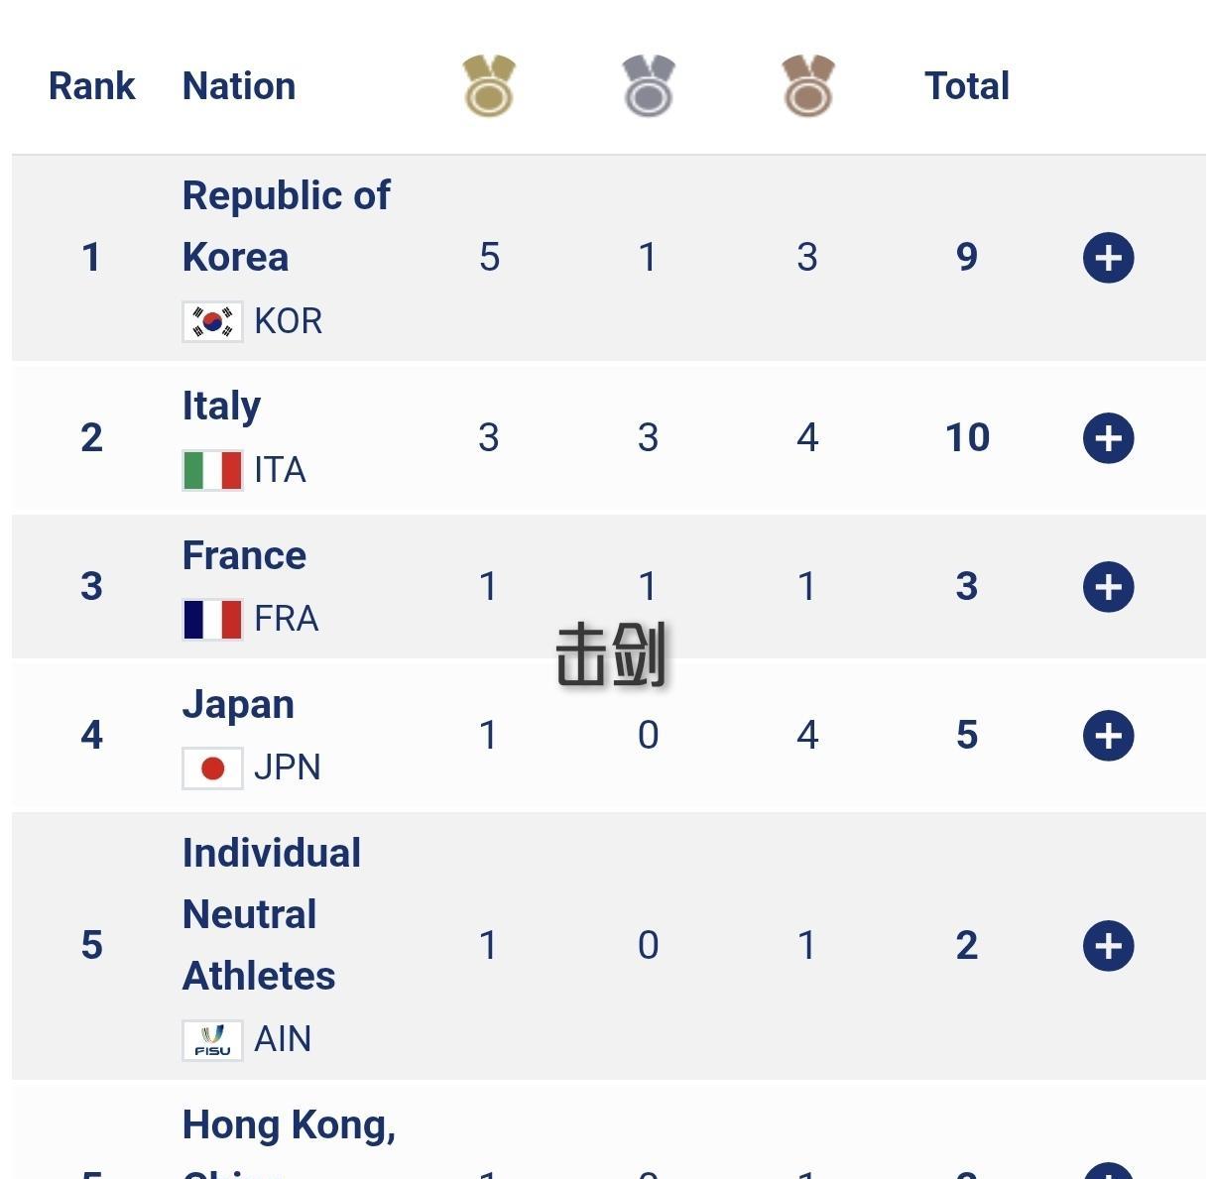1214x1179 pixels.
Task: Click the bronze medal column icon
Action: [x=807, y=86]
